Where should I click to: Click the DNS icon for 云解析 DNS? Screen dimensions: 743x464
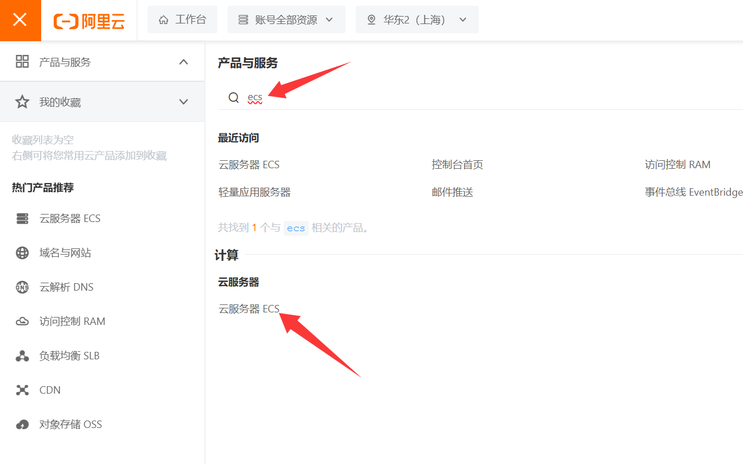(x=22, y=287)
